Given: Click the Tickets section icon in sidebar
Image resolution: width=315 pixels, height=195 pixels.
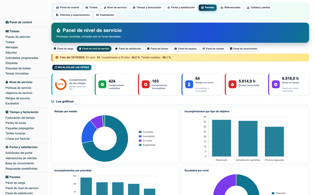Looking at the screenshot, I should coord(7,31).
